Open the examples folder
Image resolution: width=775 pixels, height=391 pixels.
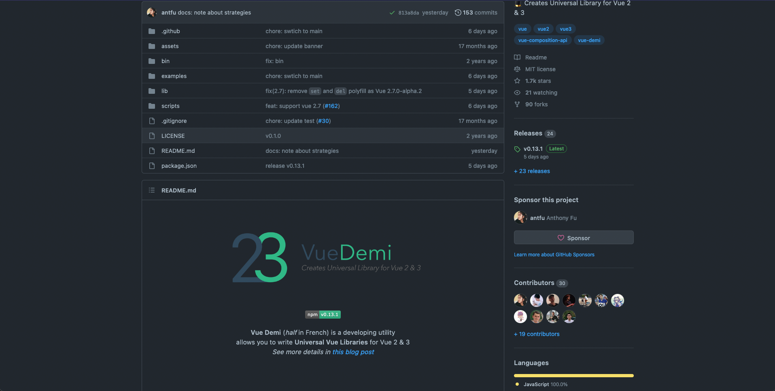tap(174, 76)
